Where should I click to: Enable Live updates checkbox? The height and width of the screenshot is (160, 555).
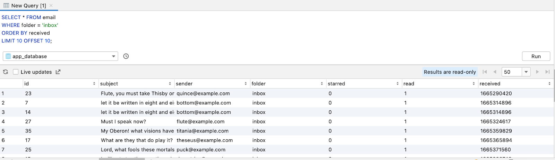click(x=16, y=72)
